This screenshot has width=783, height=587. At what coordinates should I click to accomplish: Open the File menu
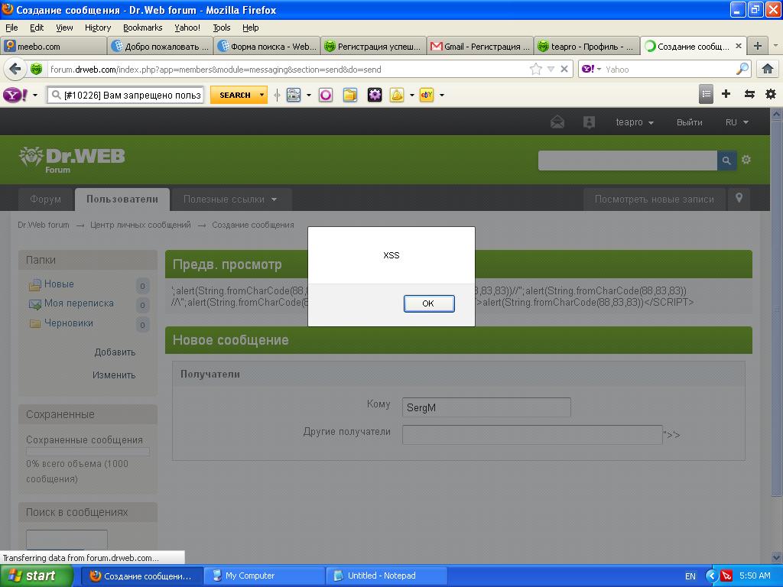11,28
